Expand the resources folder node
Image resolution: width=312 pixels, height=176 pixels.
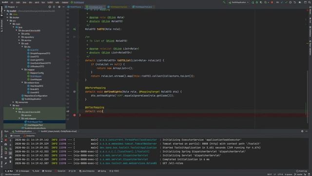point(14,102)
